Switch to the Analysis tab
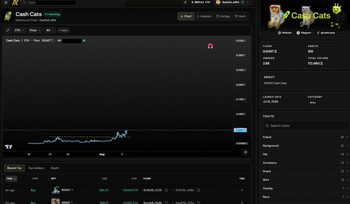 click(x=204, y=16)
